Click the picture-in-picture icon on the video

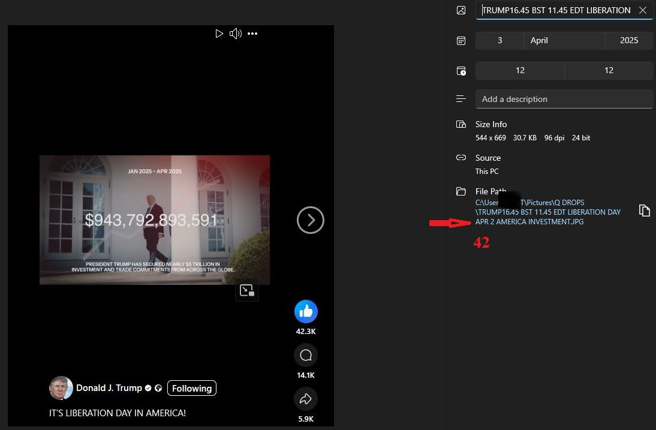point(247,290)
